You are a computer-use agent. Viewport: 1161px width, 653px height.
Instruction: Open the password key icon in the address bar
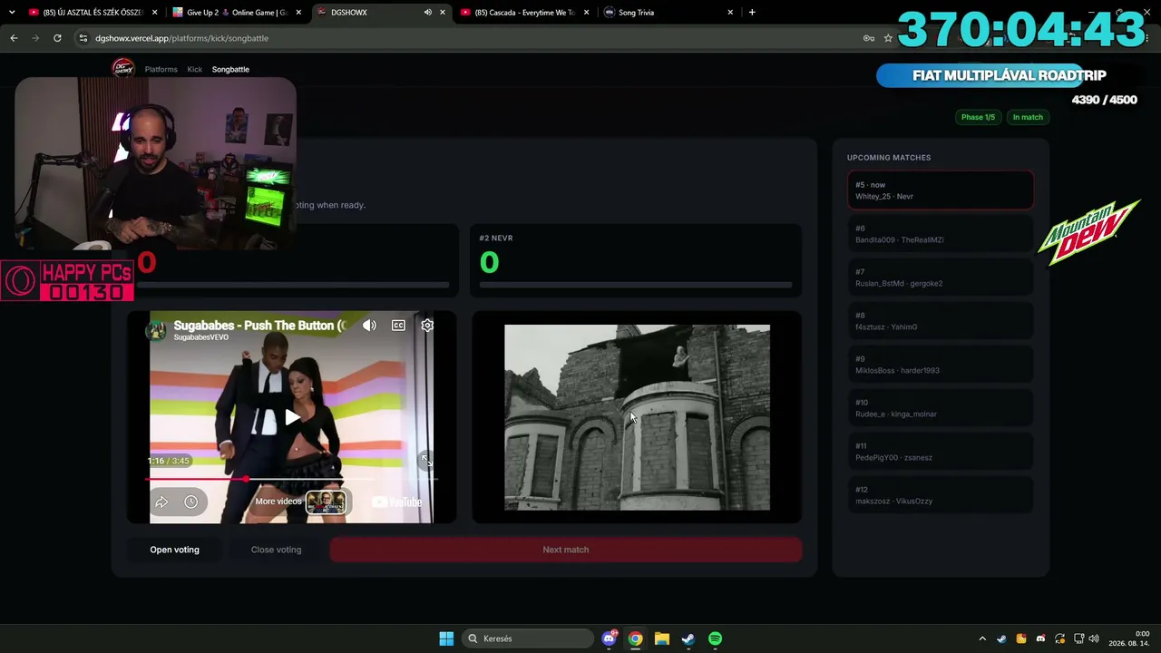(868, 38)
